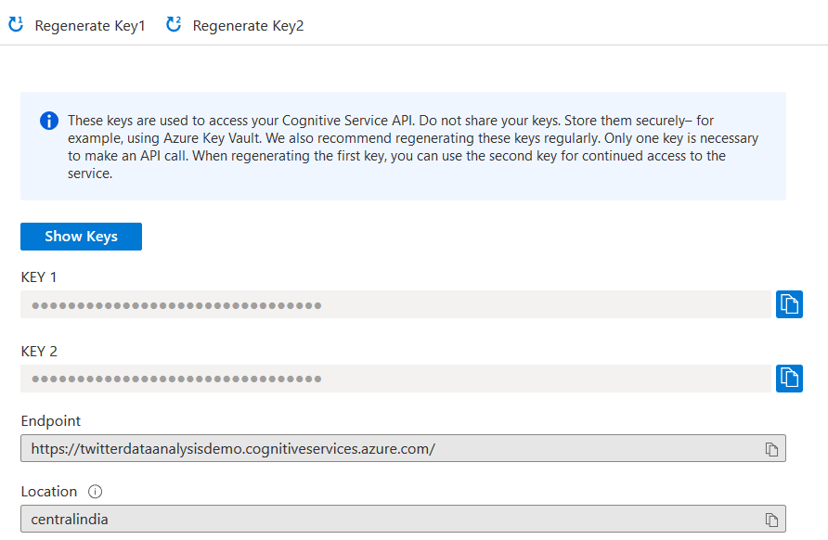Click the centralindia Location field
The image size is (828, 540).
(x=390, y=520)
